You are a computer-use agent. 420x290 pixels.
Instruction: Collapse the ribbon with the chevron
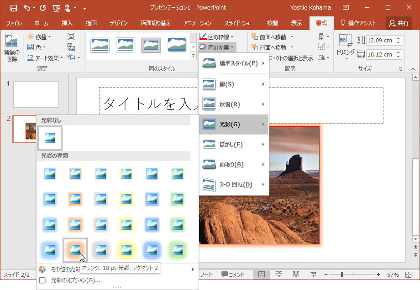point(413,69)
